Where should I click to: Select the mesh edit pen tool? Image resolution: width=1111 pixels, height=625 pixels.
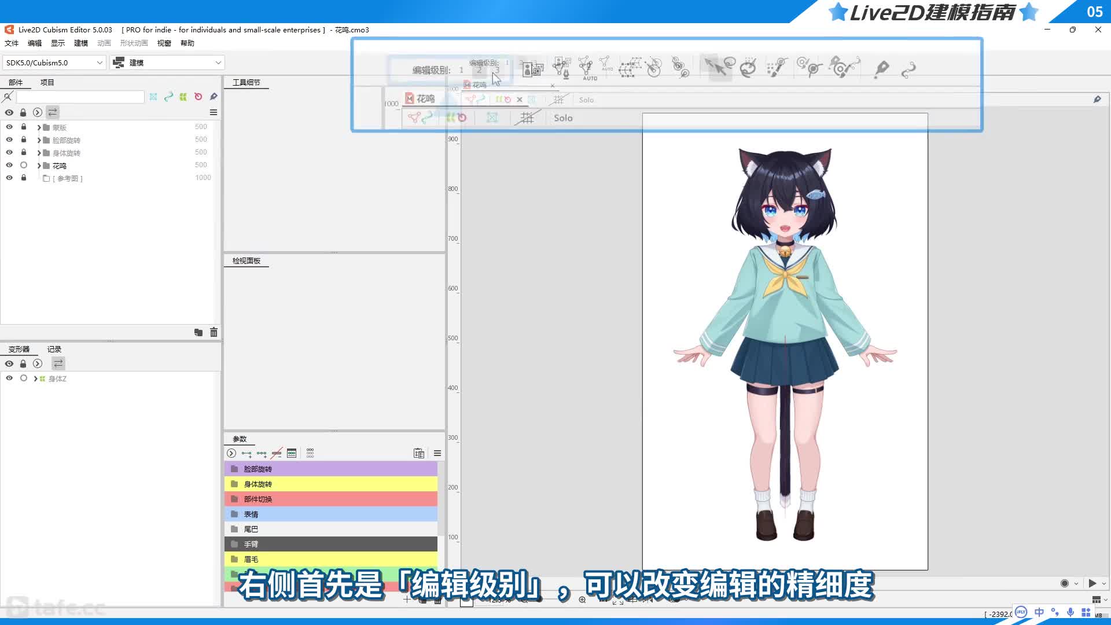561,68
